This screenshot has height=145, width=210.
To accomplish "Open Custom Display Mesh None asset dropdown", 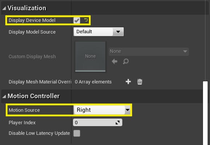I will (149, 51).
